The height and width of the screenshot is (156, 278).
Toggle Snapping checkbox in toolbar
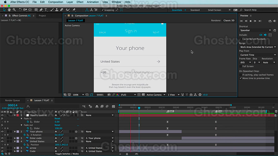(x=102, y=10)
